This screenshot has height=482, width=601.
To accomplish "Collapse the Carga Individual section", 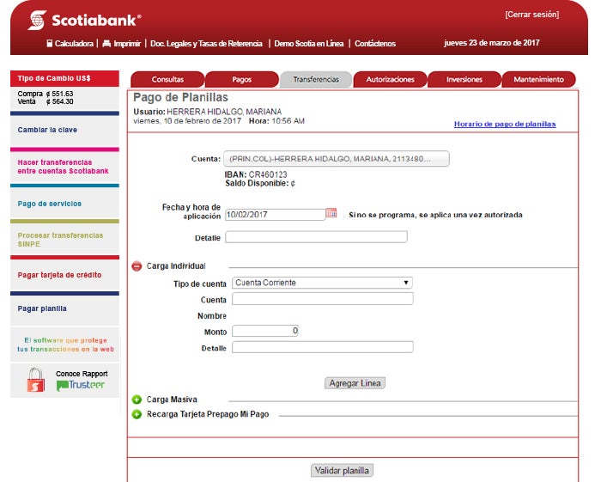I will (137, 266).
